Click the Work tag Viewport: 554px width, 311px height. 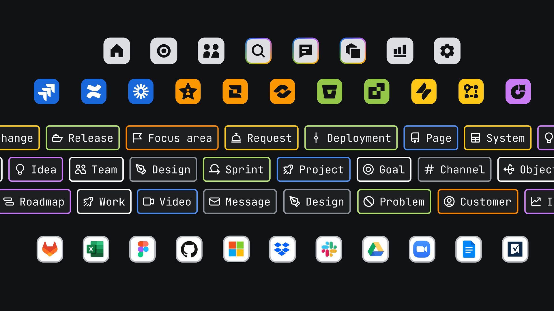click(x=104, y=202)
